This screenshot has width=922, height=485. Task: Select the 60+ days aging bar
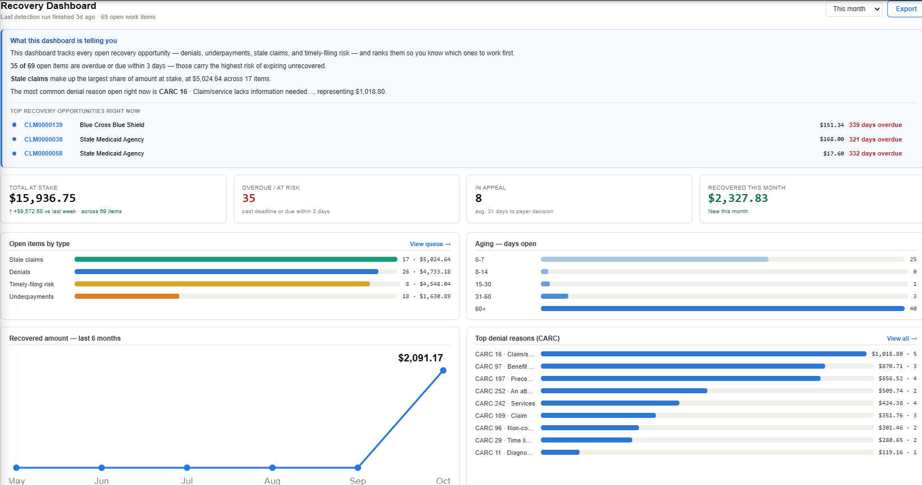coord(722,309)
